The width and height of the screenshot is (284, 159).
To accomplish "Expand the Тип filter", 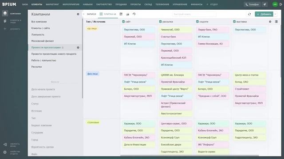I will pyautogui.click(x=33, y=118).
